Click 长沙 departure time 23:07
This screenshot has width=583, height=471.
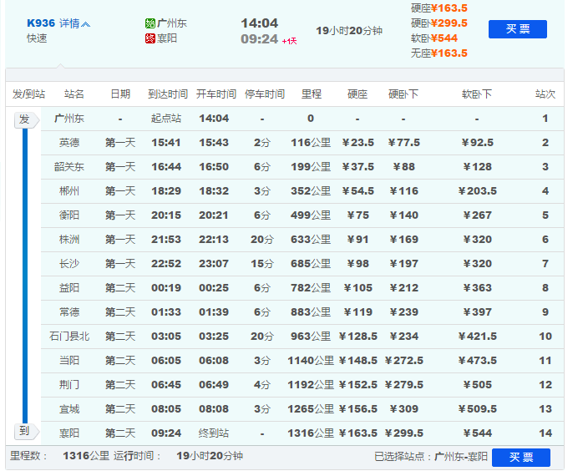214,264
